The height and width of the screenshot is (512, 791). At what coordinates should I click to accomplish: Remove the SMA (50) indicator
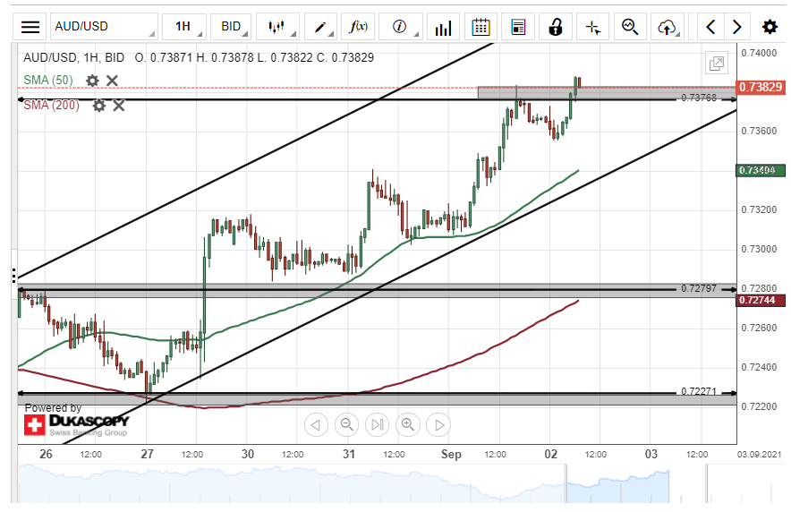[112, 81]
